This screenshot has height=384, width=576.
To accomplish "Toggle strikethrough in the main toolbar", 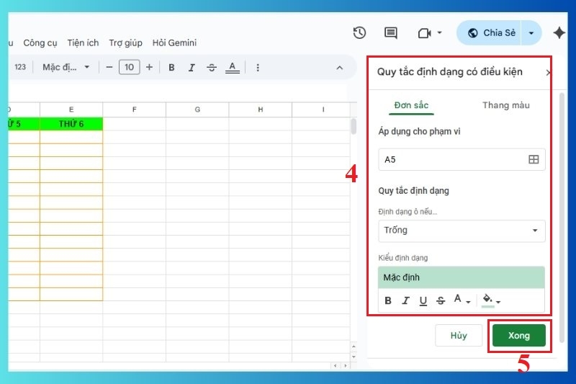I will (212, 68).
